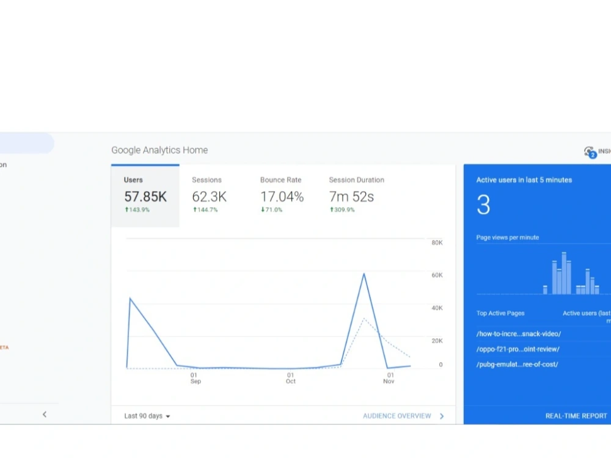The width and height of the screenshot is (611, 458).
Task: Collapse the sidebar with the left chevron
Action: point(45,414)
